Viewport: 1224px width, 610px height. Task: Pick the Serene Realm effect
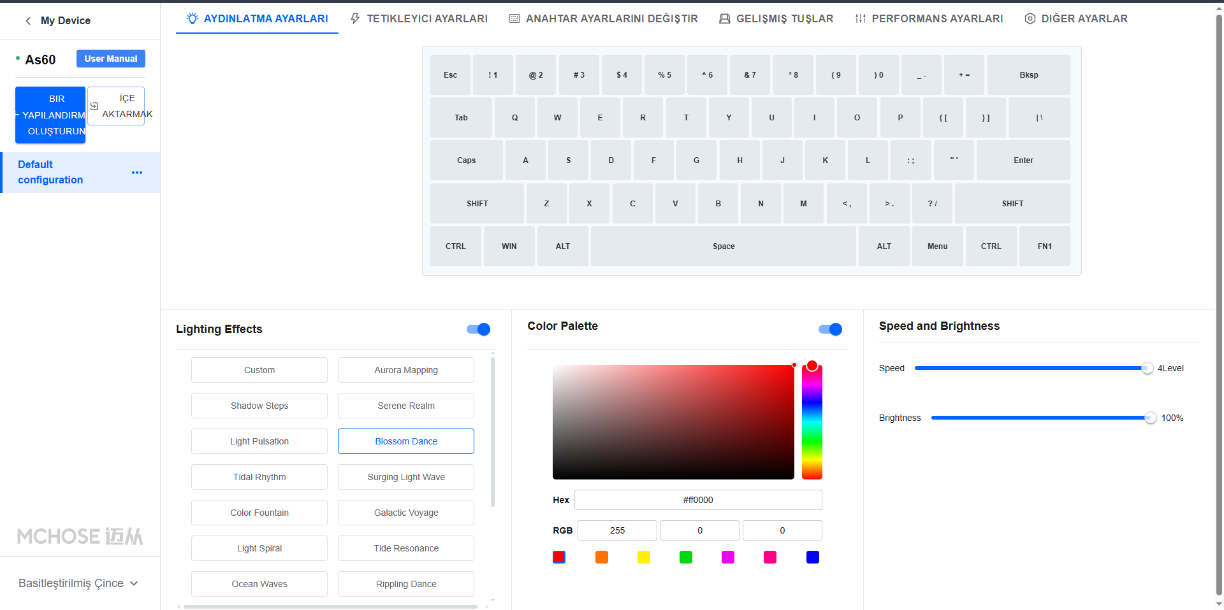[x=406, y=406]
